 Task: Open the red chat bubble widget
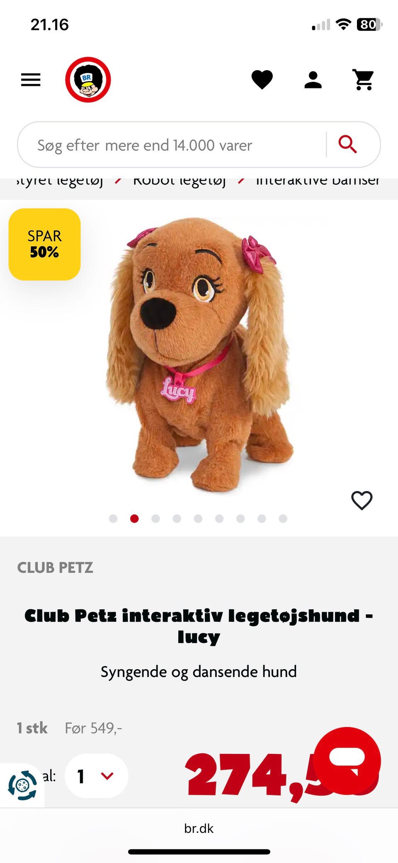pos(347,760)
